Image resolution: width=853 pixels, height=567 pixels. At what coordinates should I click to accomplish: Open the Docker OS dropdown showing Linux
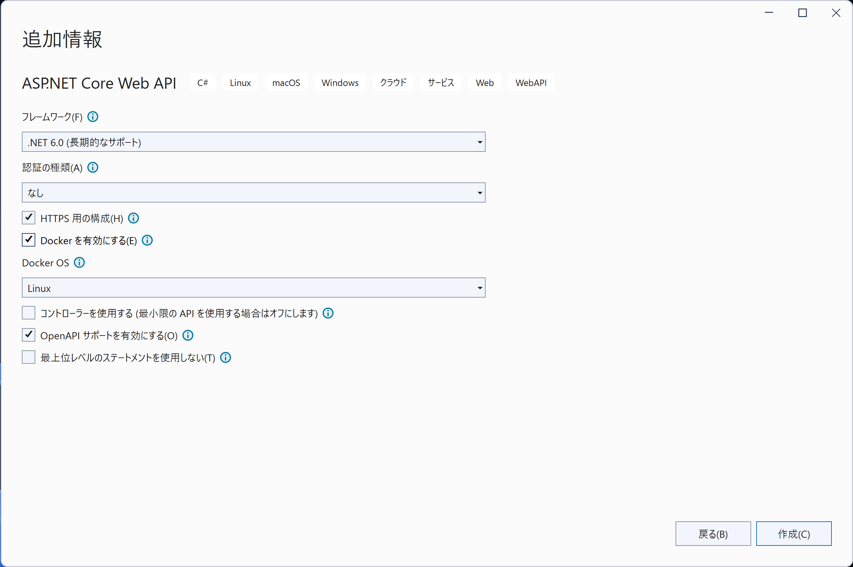254,288
